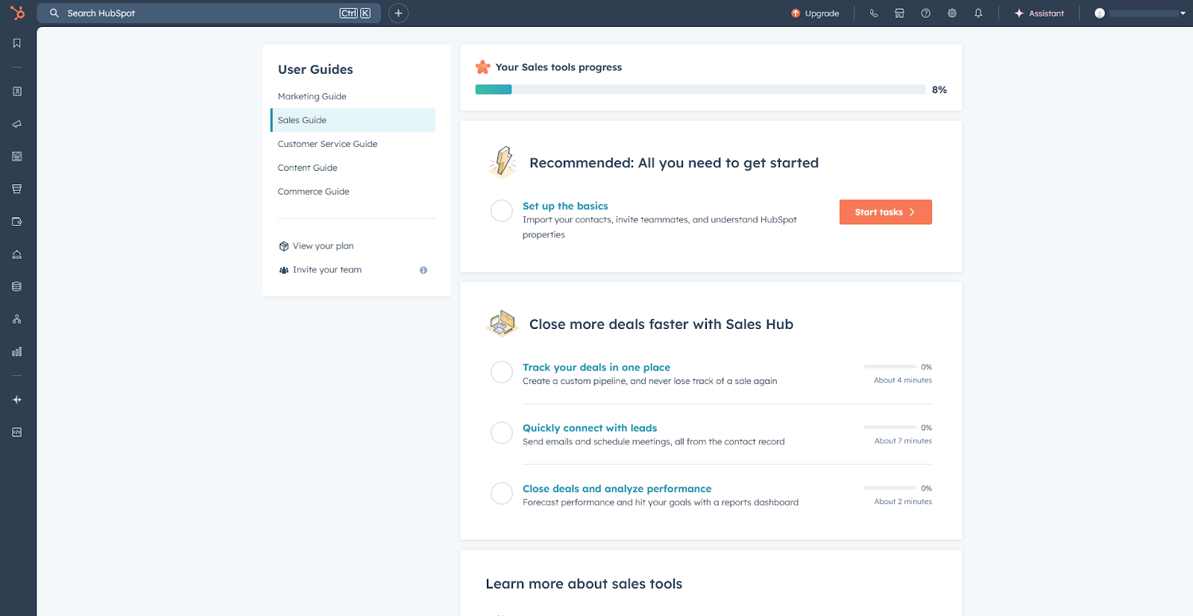Click the About 7 minutes label
The image size is (1193, 616).
903,441
